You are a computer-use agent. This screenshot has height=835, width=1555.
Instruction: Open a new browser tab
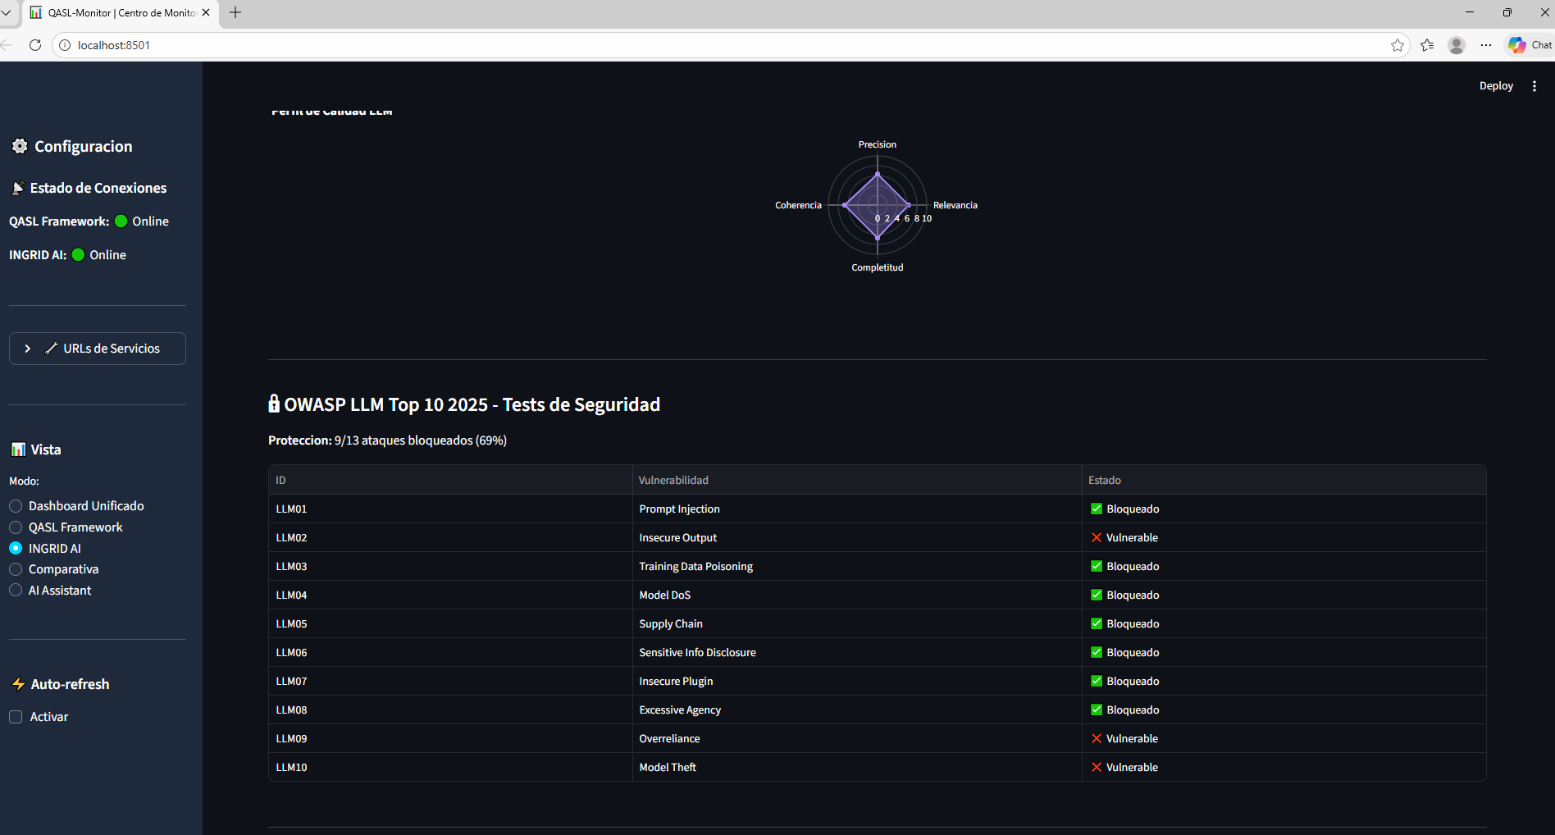pos(235,12)
